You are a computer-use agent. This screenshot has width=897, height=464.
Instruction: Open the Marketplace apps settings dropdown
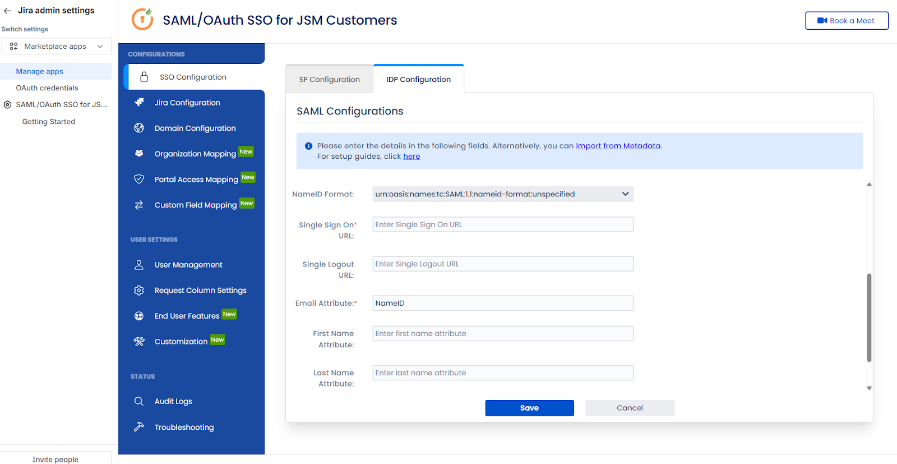point(57,47)
